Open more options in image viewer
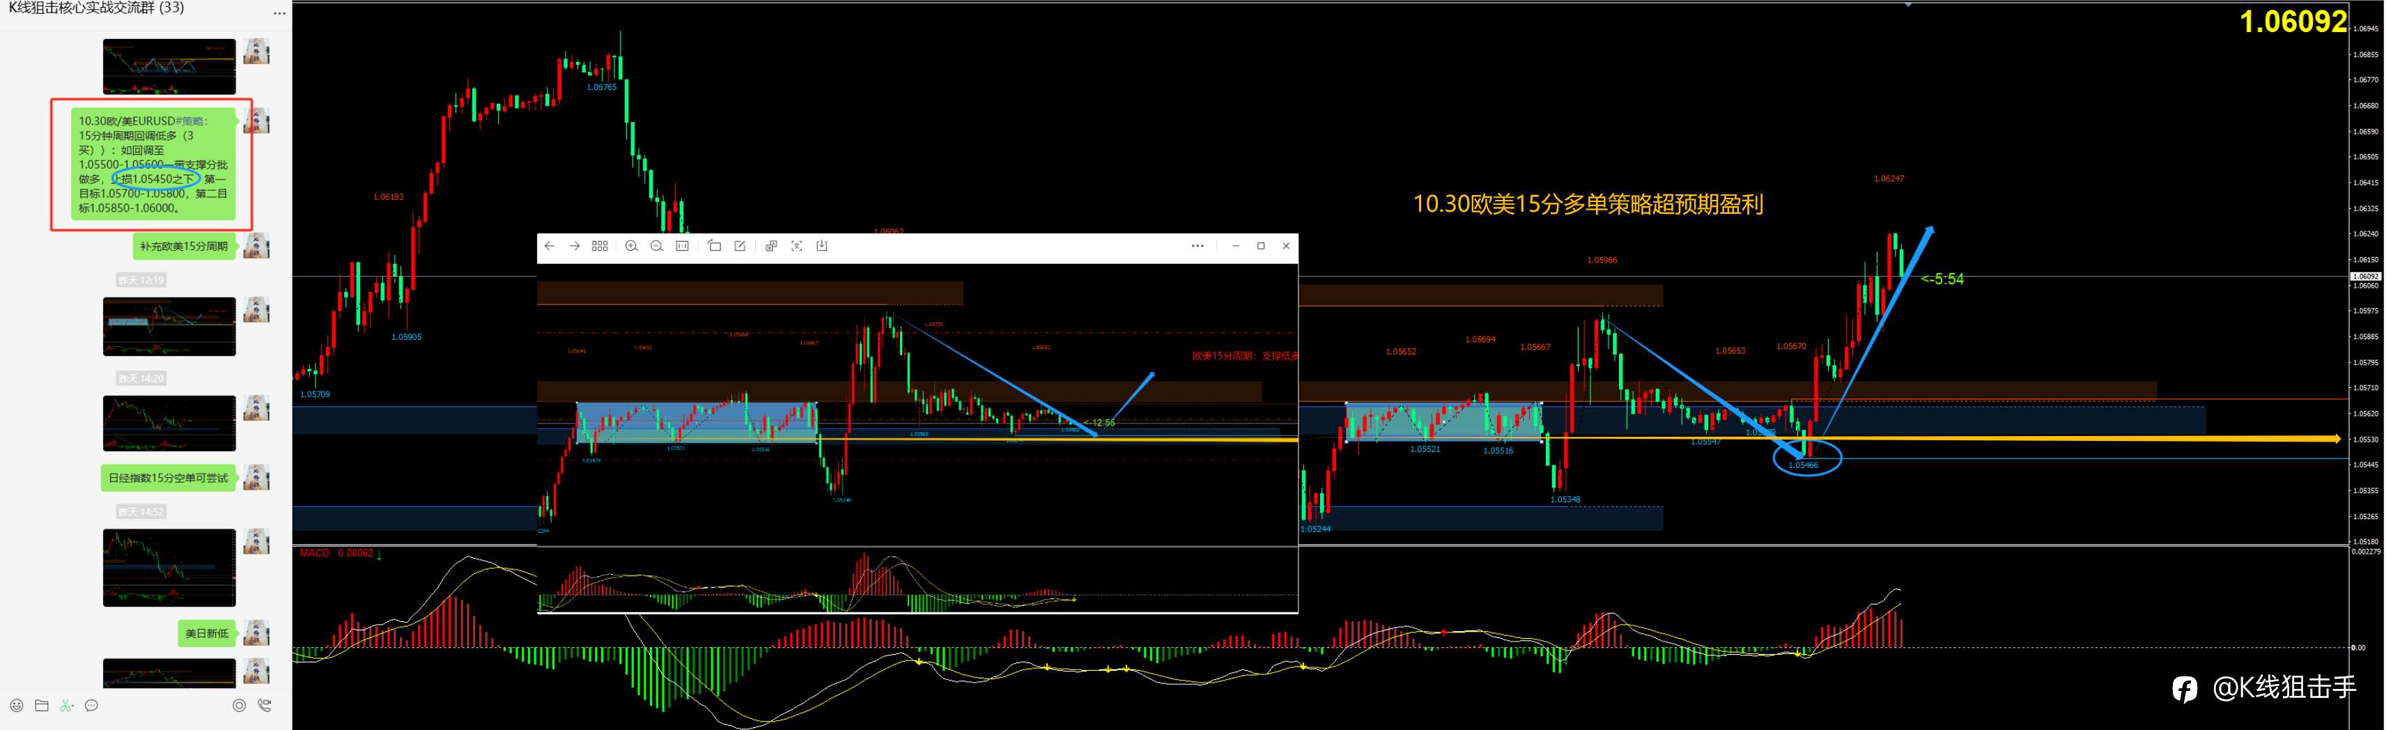 [1198, 245]
